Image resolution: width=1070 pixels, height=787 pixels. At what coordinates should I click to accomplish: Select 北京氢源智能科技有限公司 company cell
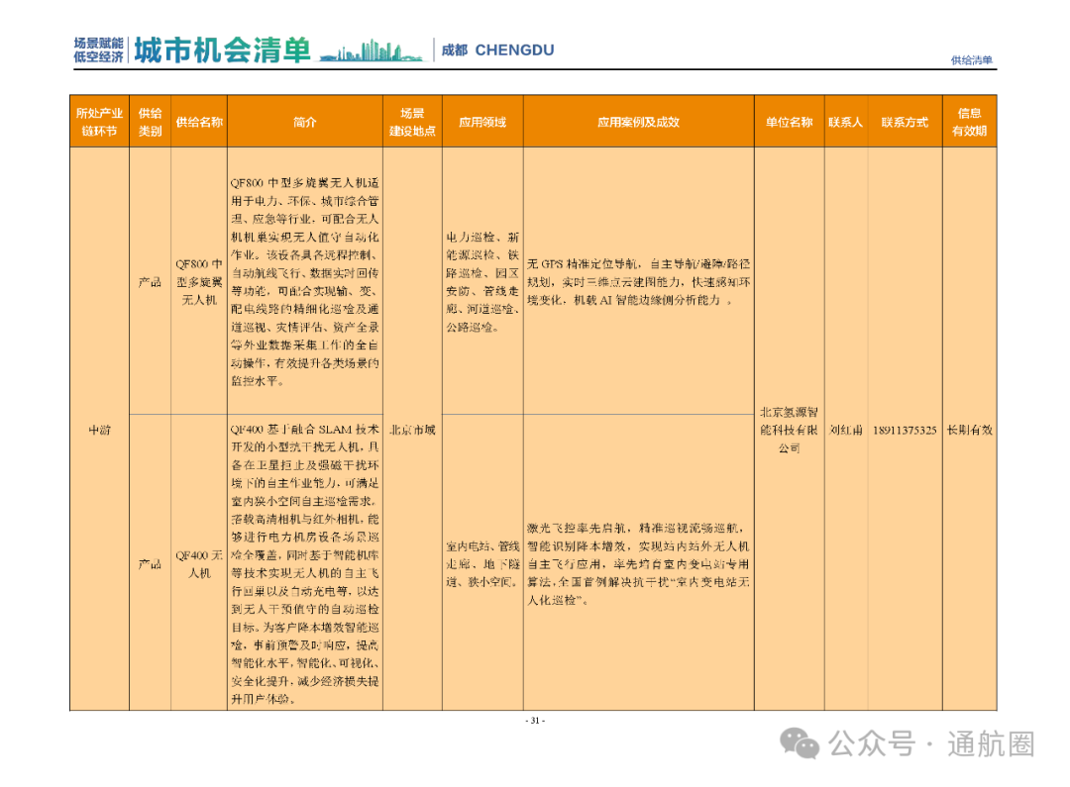point(790,430)
